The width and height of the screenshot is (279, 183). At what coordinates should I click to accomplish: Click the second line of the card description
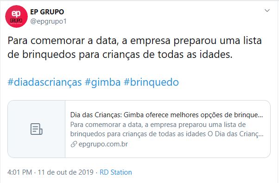point(167,134)
